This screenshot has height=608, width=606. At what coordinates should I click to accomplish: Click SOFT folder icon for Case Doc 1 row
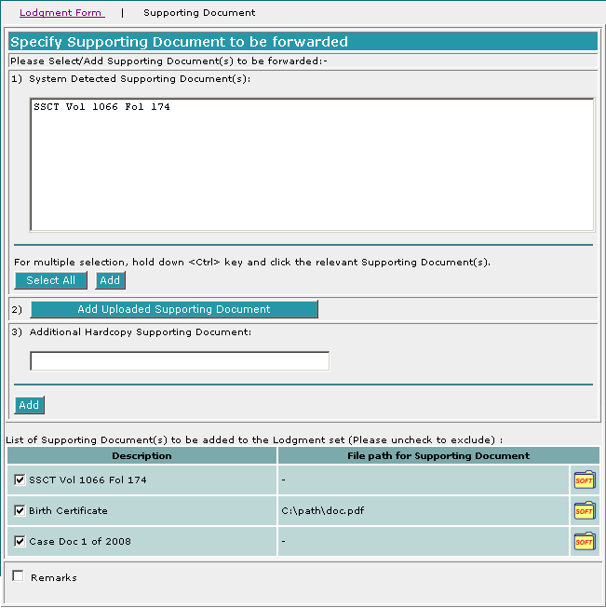[x=584, y=542]
